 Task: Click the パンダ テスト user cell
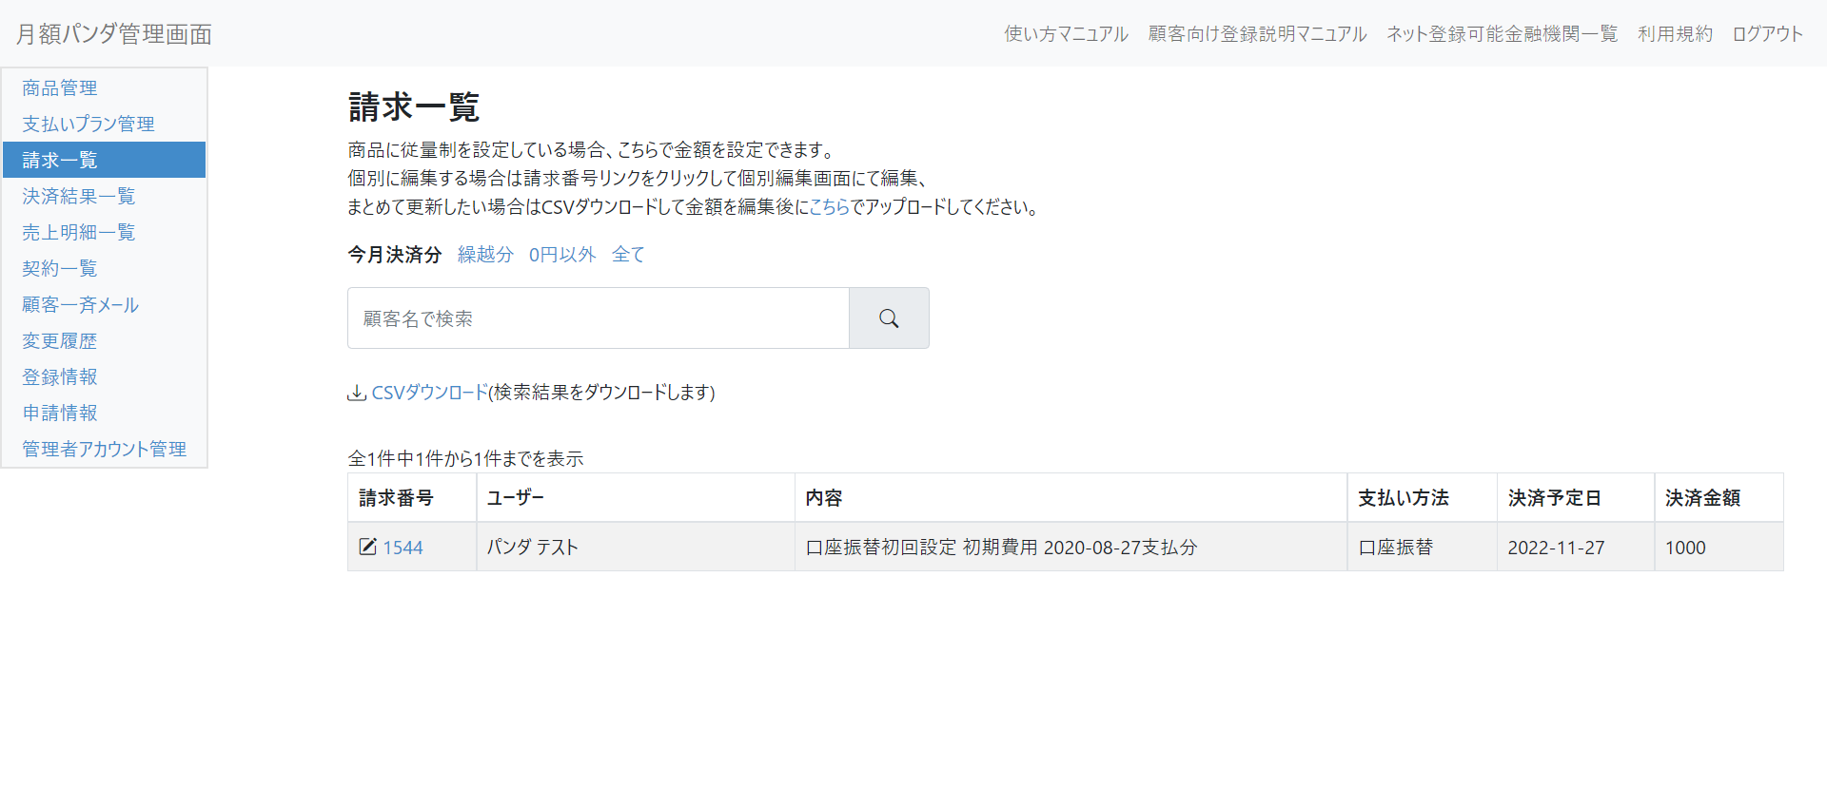coord(636,547)
